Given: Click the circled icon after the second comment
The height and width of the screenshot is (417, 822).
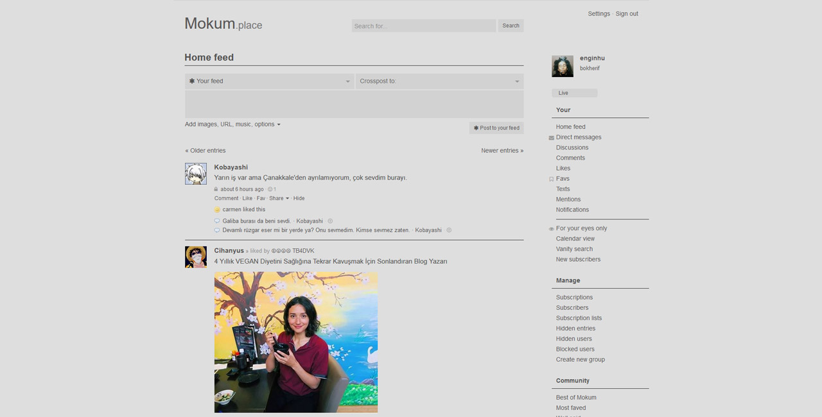Looking at the screenshot, I should pos(448,230).
